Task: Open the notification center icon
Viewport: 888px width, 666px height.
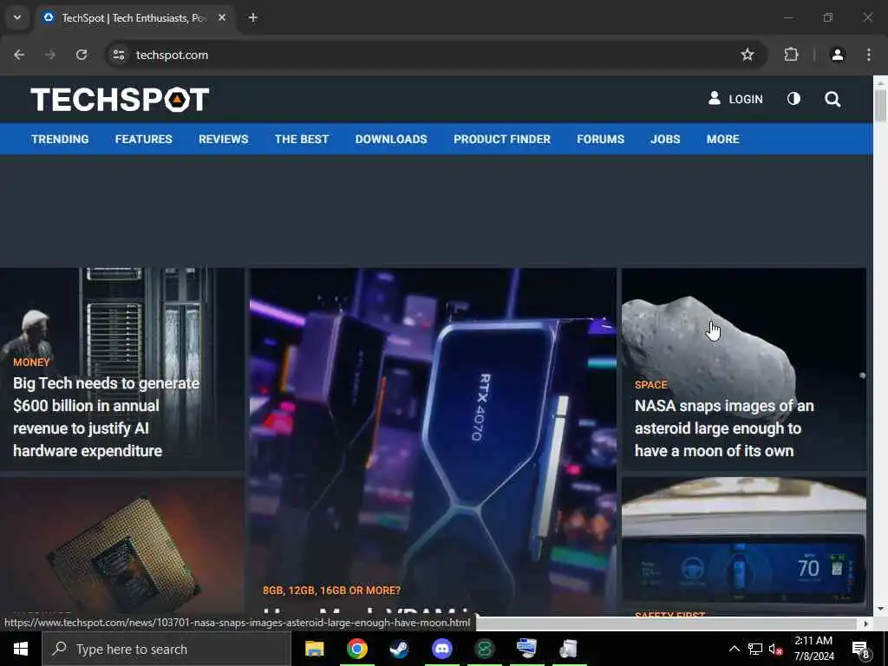Action: (x=860, y=650)
